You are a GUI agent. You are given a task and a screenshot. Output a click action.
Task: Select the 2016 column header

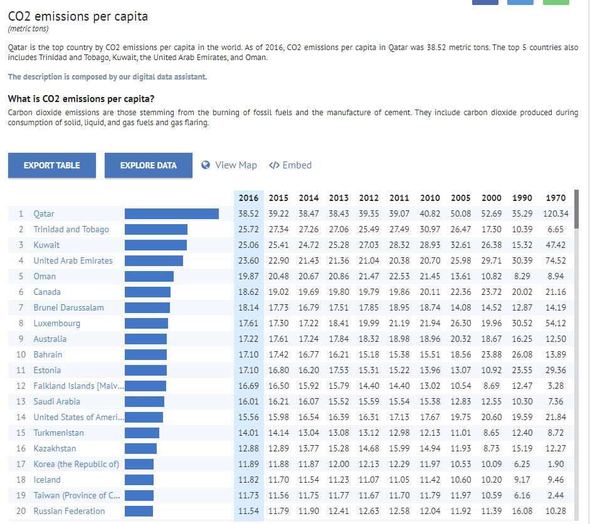[248, 198]
